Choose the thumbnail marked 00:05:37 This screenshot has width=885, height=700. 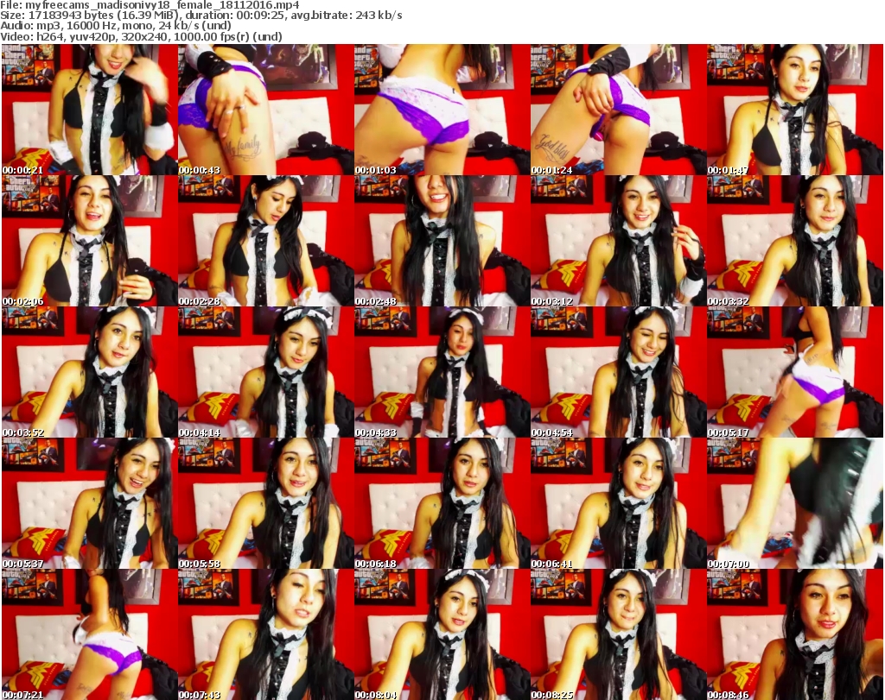[88, 503]
